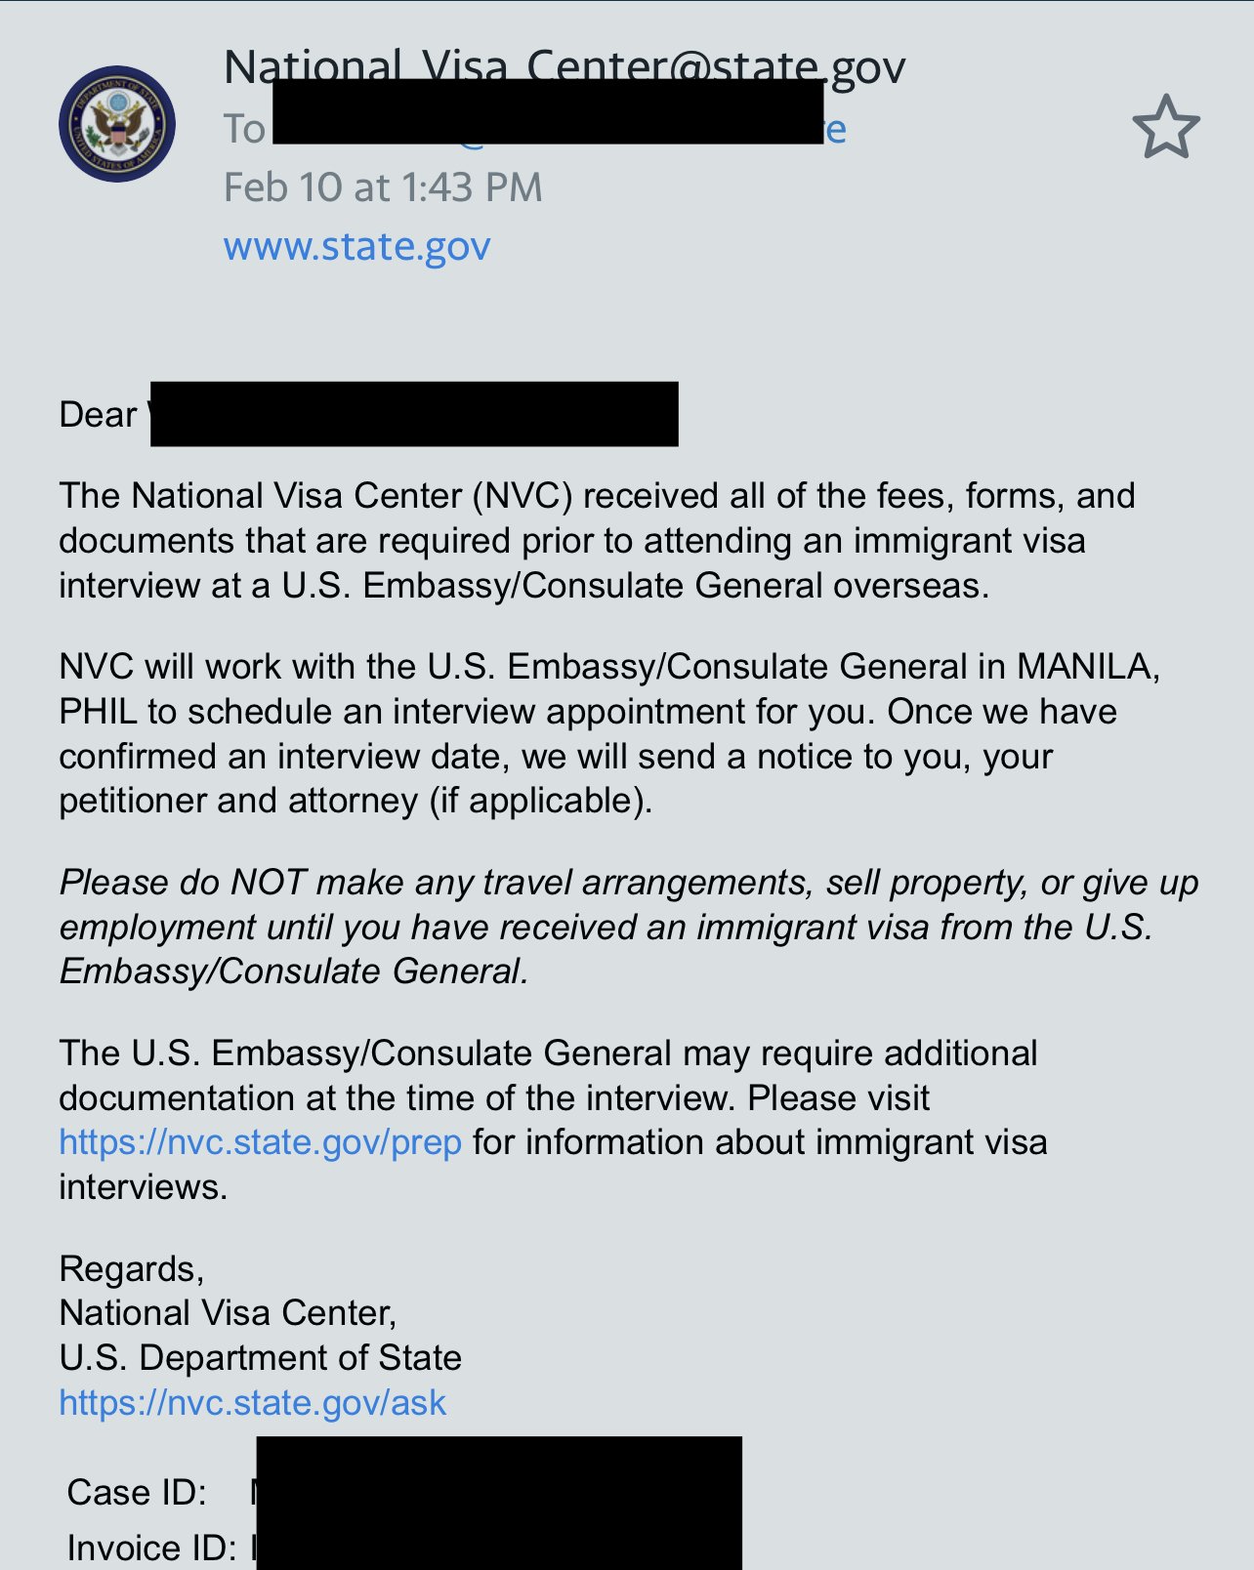
Task: Open the nvc.state.gov/ask link
Action: coord(252,1403)
